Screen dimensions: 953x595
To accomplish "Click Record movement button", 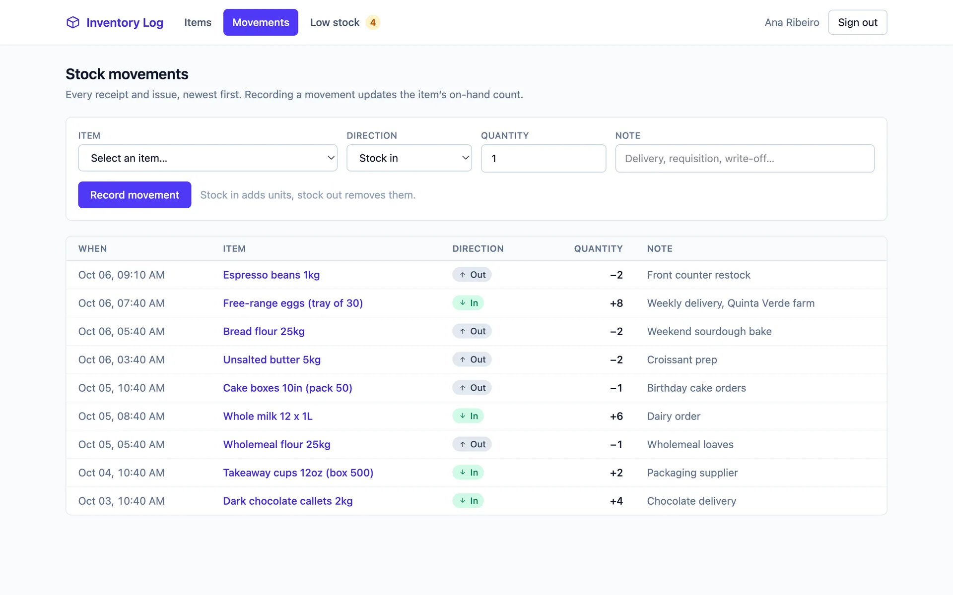I will tap(135, 195).
